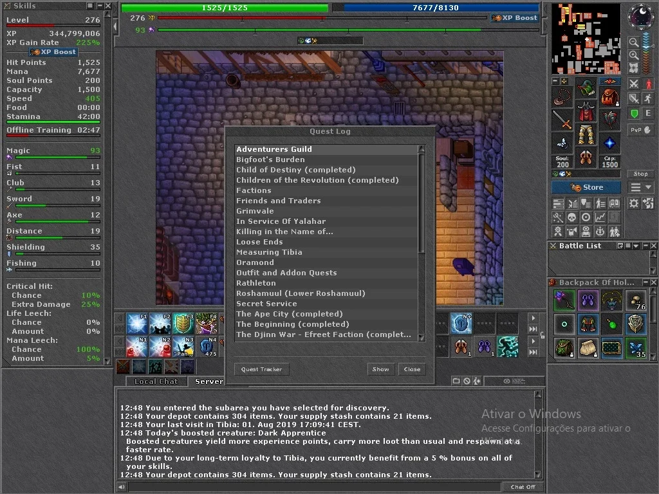Jump to last page of lower action bar
Image resolution: width=659 pixels, height=494 pixels.
(533, 352)
